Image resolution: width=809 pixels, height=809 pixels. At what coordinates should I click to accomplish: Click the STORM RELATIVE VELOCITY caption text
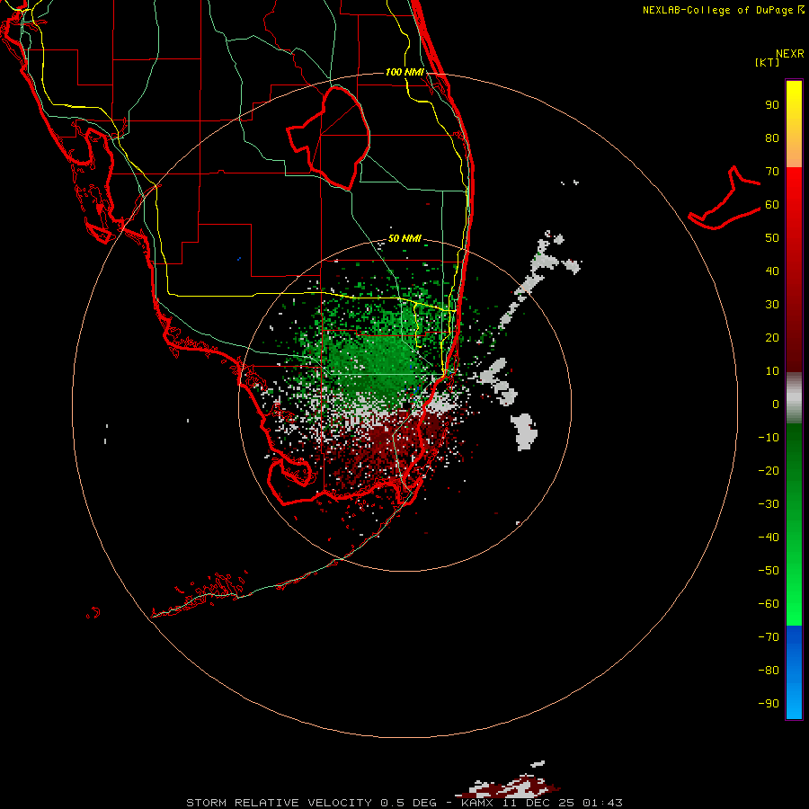[x=278, y=803]
